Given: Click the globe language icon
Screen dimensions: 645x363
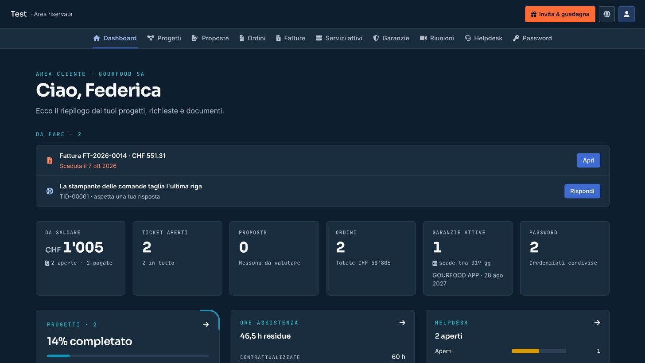Looking at the screenshot, I should (x=607, y=14).
